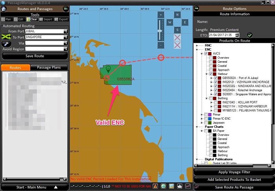This screenshot has height=191, width=275.
Task: Click the home icon in Routes panel
Action: [x=4, y=9]
